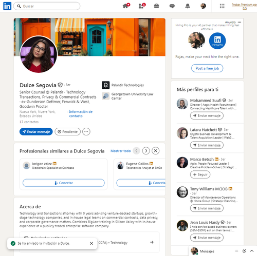257x256 pixels.
Task: Click the next arrow in similar professionals
Action: (x=146, y=151)
